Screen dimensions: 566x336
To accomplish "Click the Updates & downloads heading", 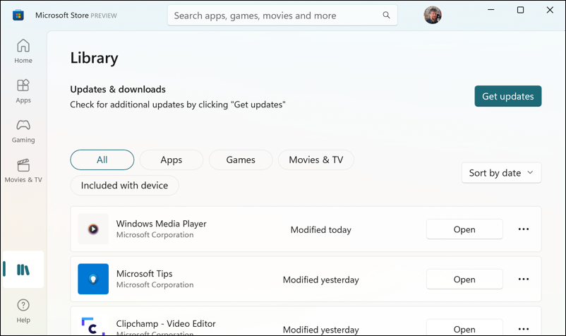I will coord(118,89).
